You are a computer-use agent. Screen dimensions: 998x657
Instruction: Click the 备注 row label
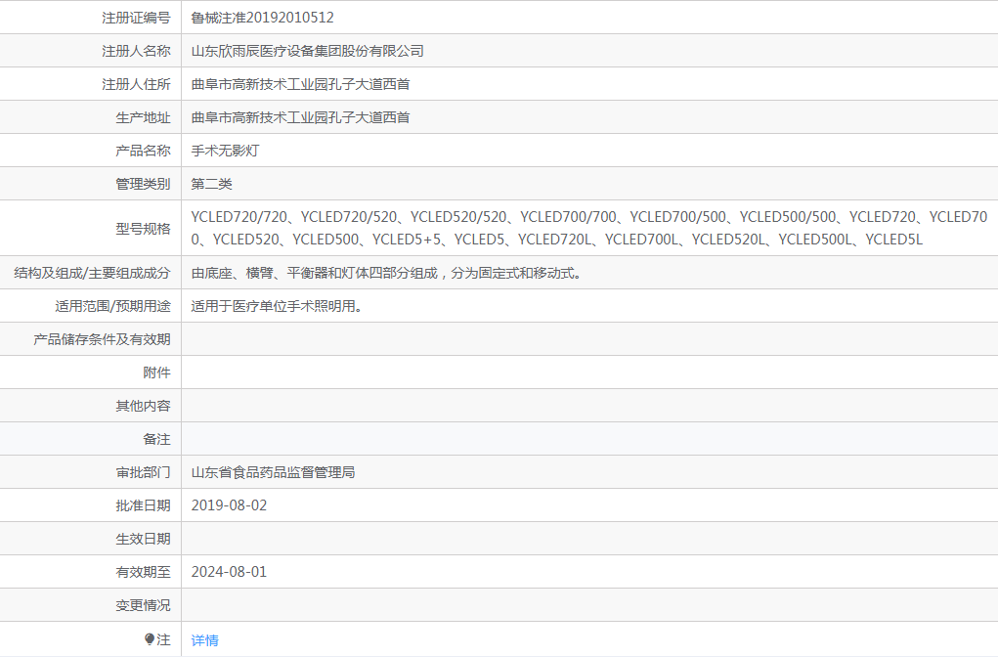coord(156,439)
